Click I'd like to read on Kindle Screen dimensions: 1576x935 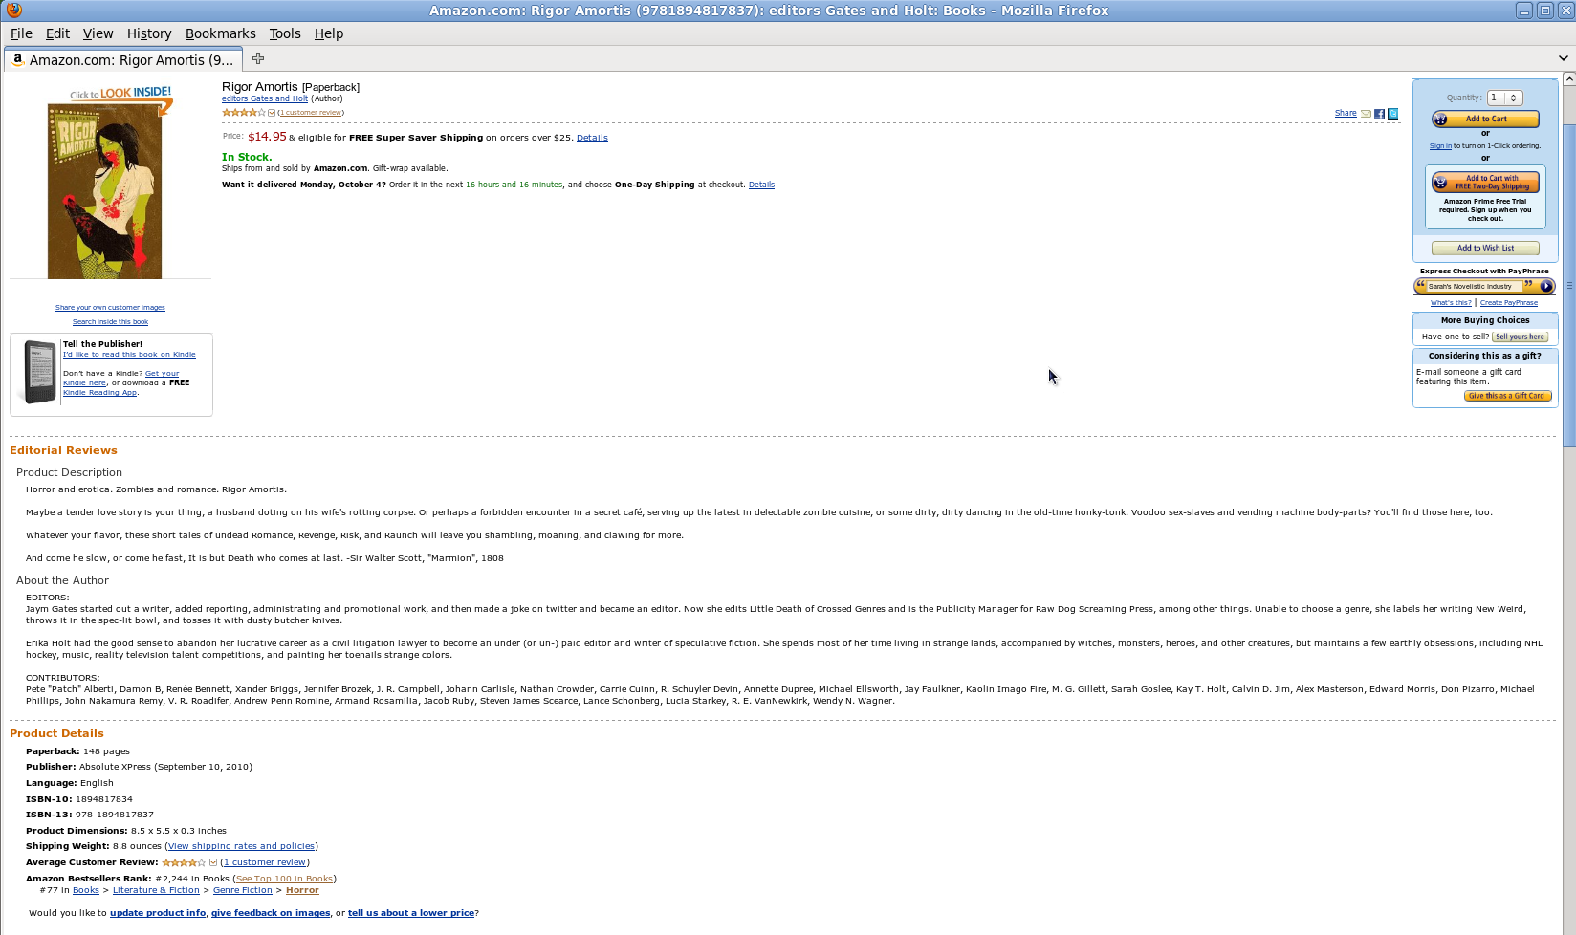click(129, 355)
